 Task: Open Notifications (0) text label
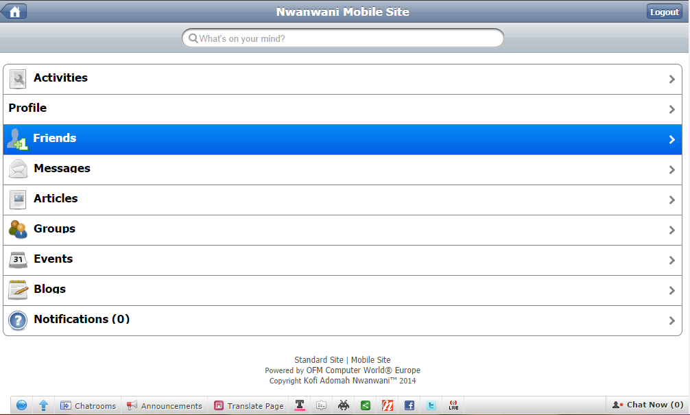pyautogui.click(x=82, y=319)
